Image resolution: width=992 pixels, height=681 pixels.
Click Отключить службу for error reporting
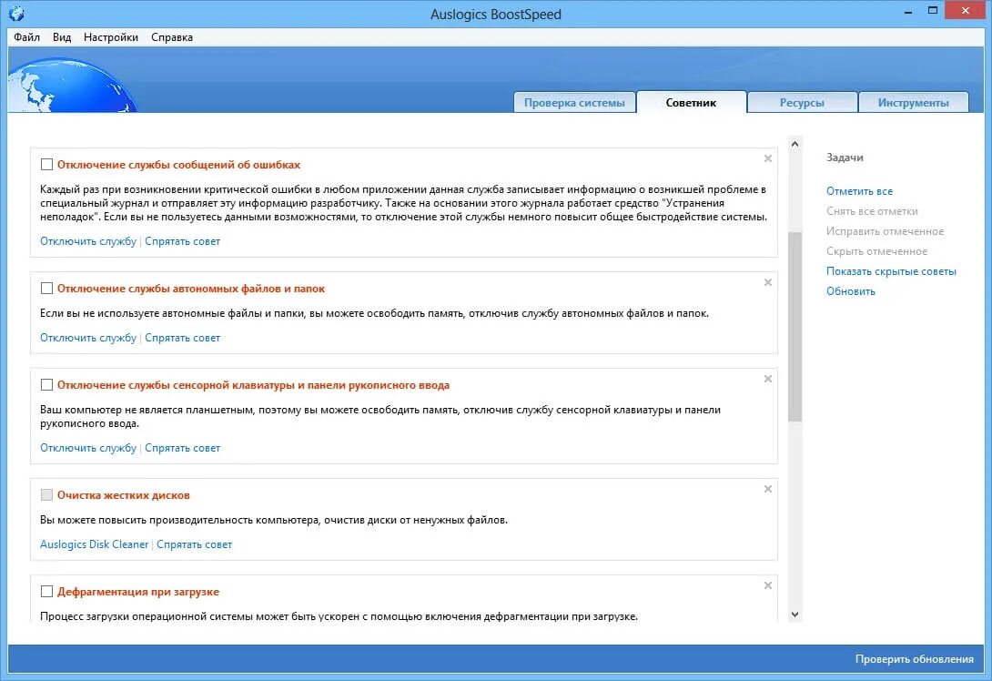[x=88, y=241]
